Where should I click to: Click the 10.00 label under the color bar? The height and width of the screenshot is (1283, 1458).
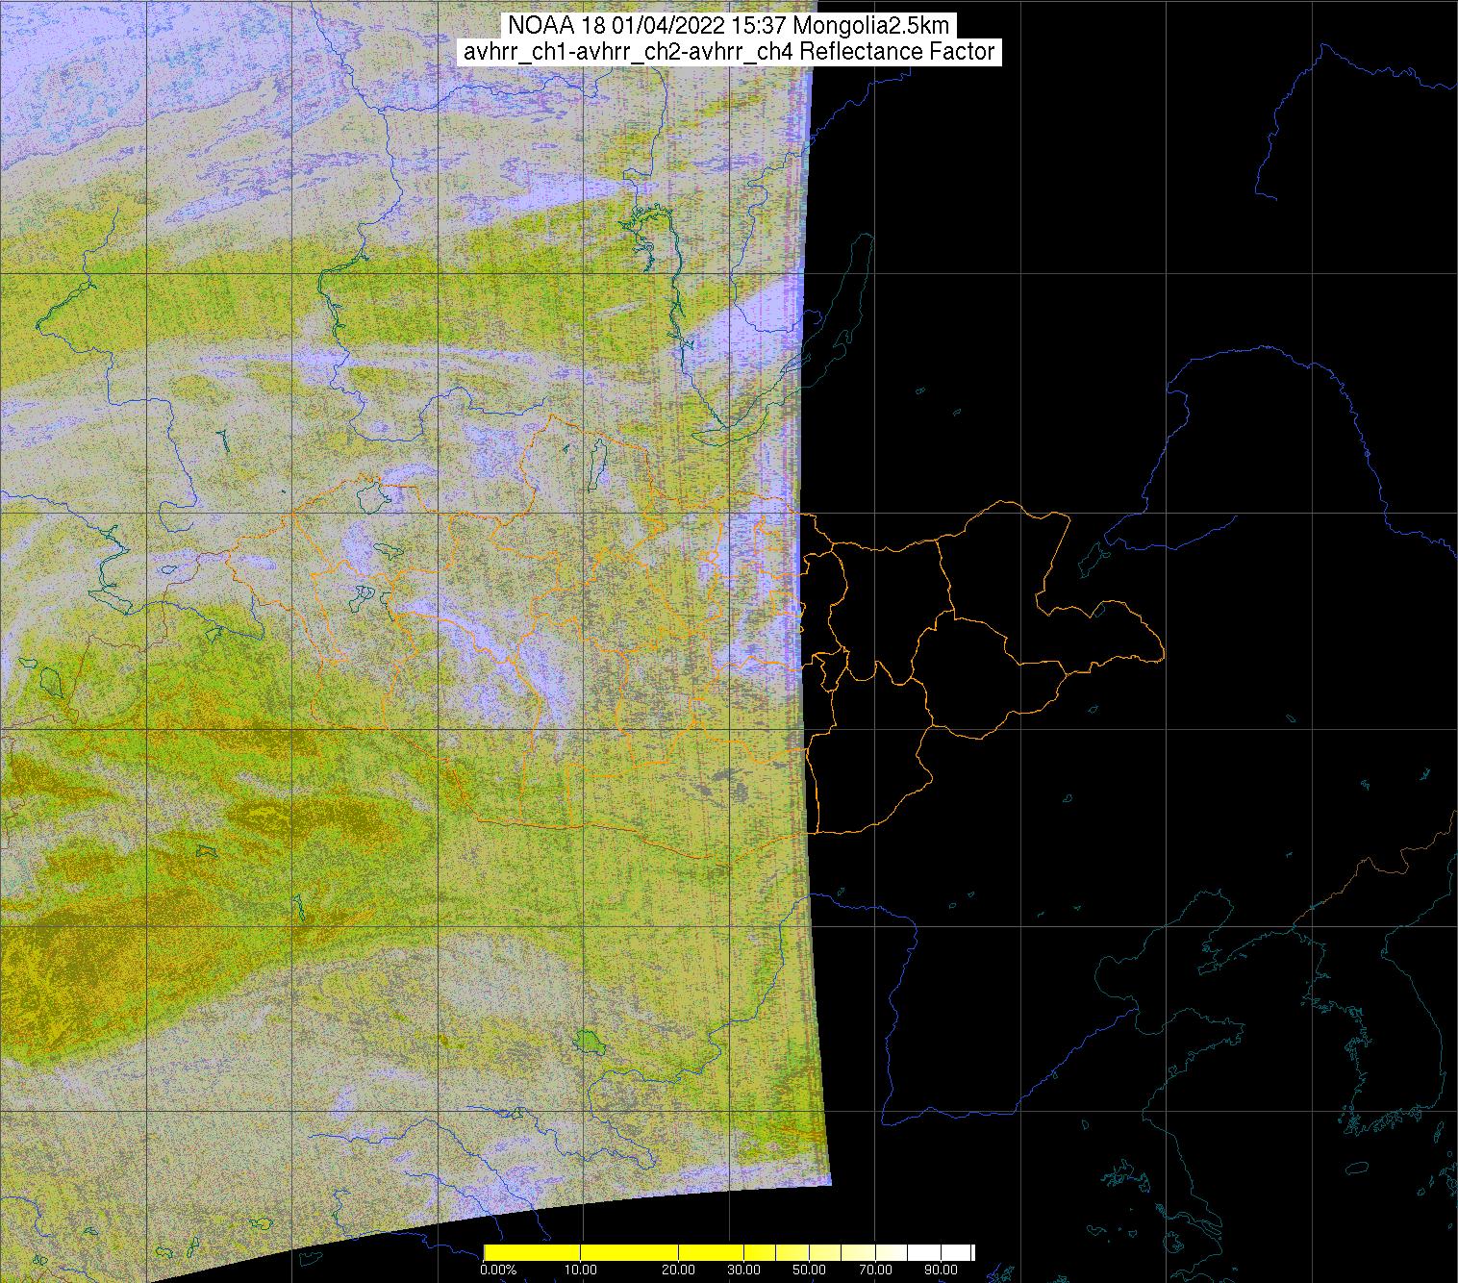point(581,1270)
